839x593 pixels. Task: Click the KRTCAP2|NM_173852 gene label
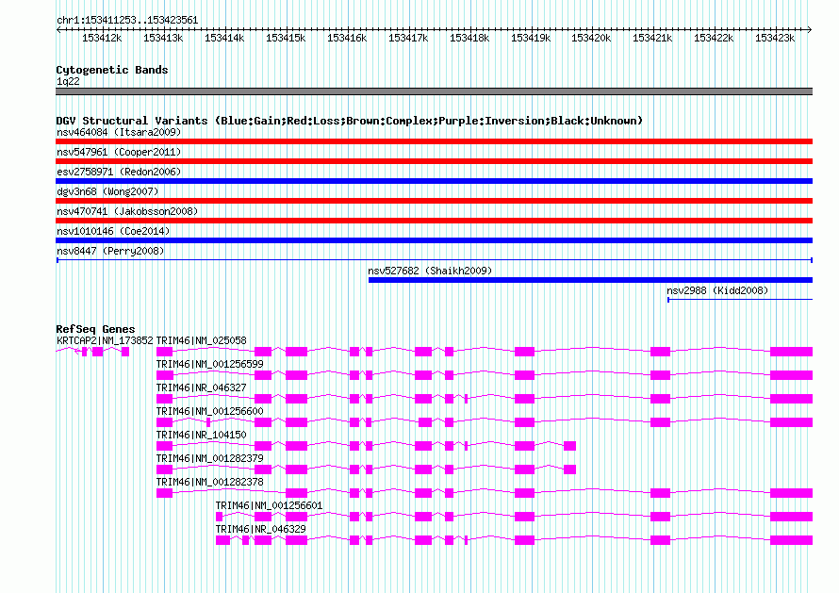click(105, 340)
